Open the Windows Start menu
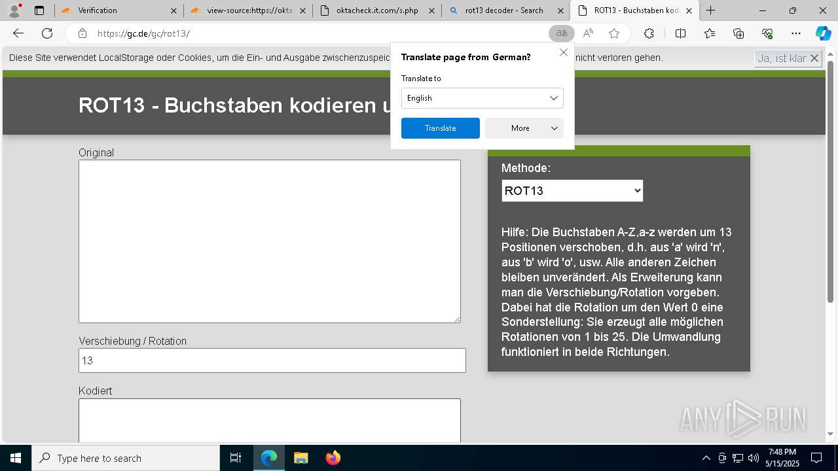The width and height of the screenshot is (838, 471). (x=16, y=458)
